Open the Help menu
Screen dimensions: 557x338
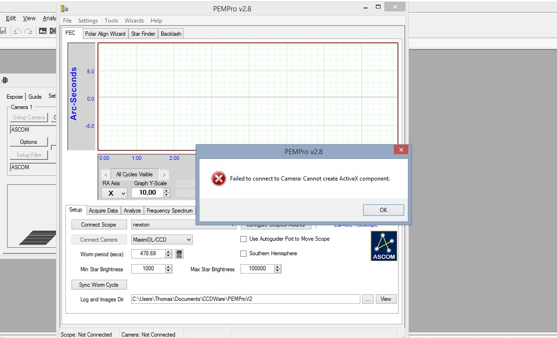[156, 21]
